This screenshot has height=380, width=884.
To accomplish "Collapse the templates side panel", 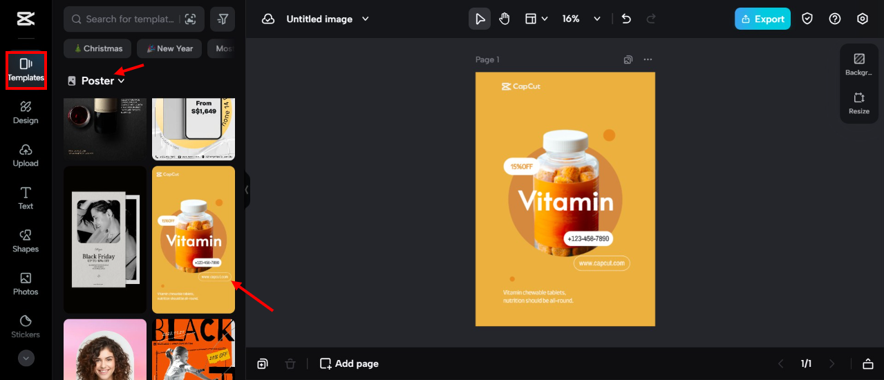I will pyautogui.click(x=247, y=189).
